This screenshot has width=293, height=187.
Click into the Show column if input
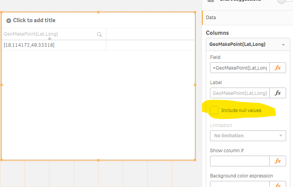tap(240, 161)
